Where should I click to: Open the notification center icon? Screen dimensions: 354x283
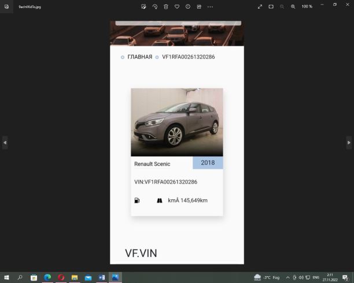[x=345, y=278]
